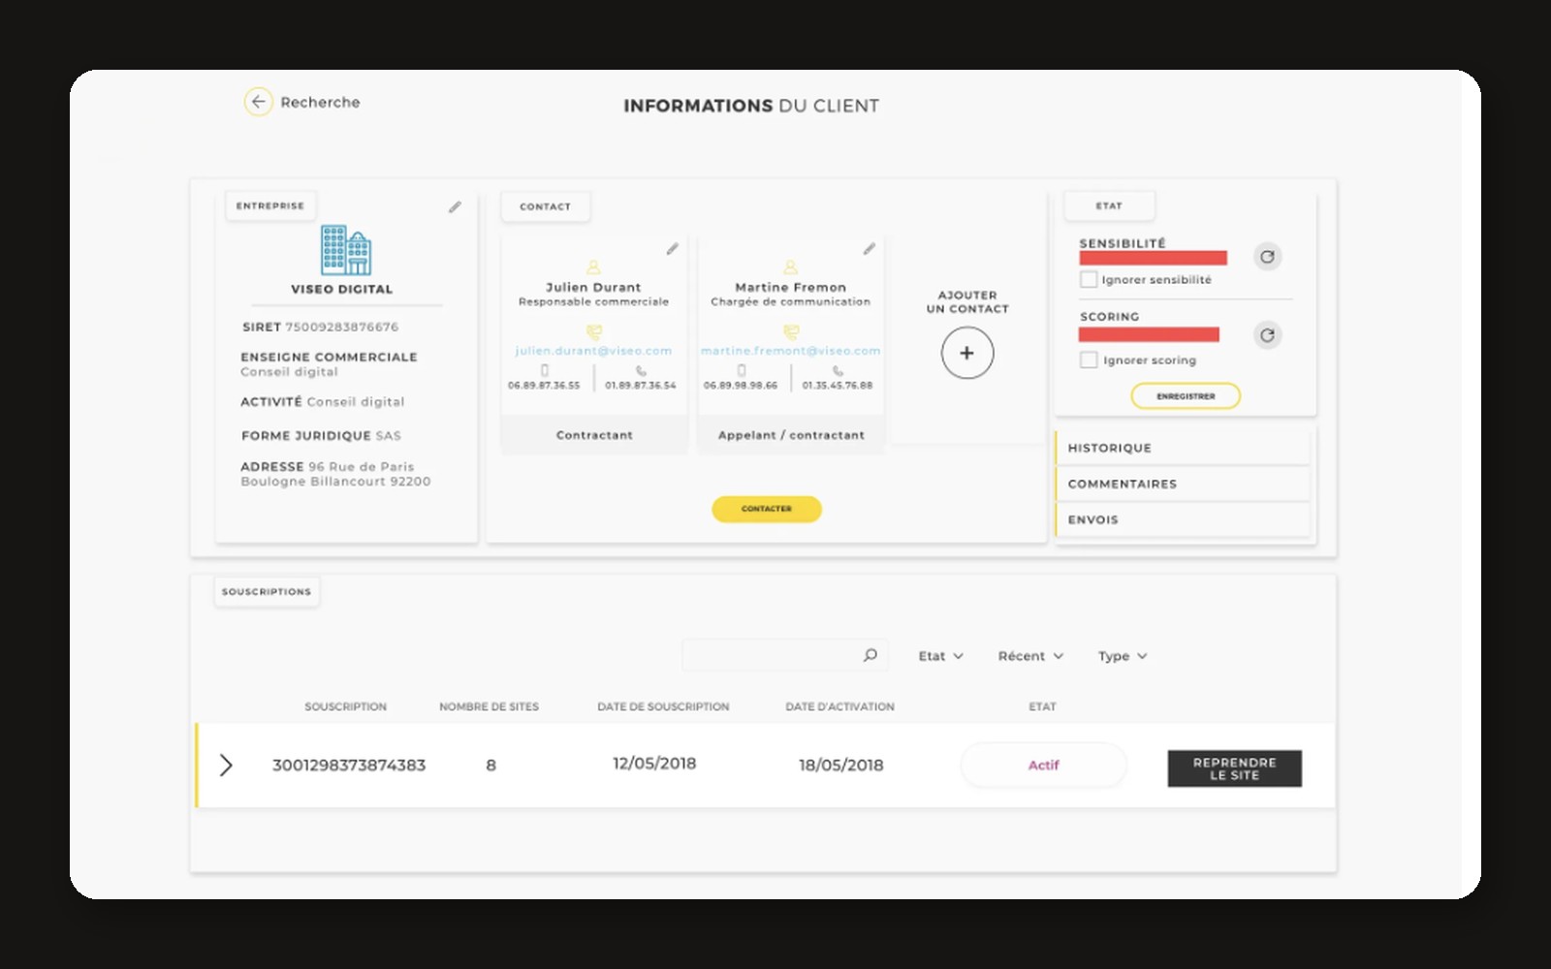Select Julien Durant's Contractant role footer

(593, 435)
